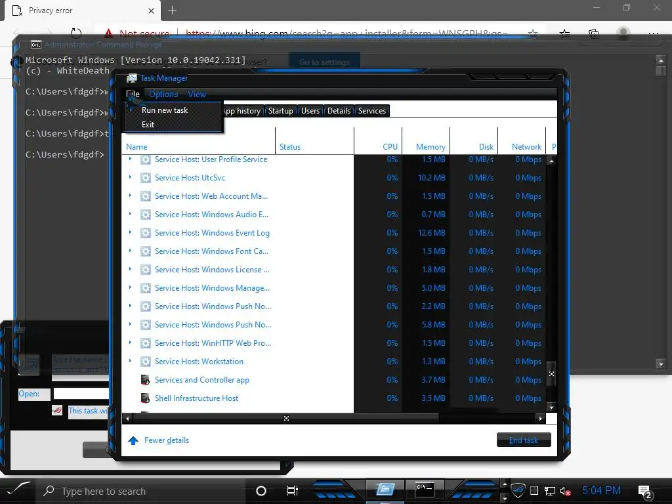Click process list scroll down arrow
Screen dimensions: 672x504
click(x=551, y=407)
